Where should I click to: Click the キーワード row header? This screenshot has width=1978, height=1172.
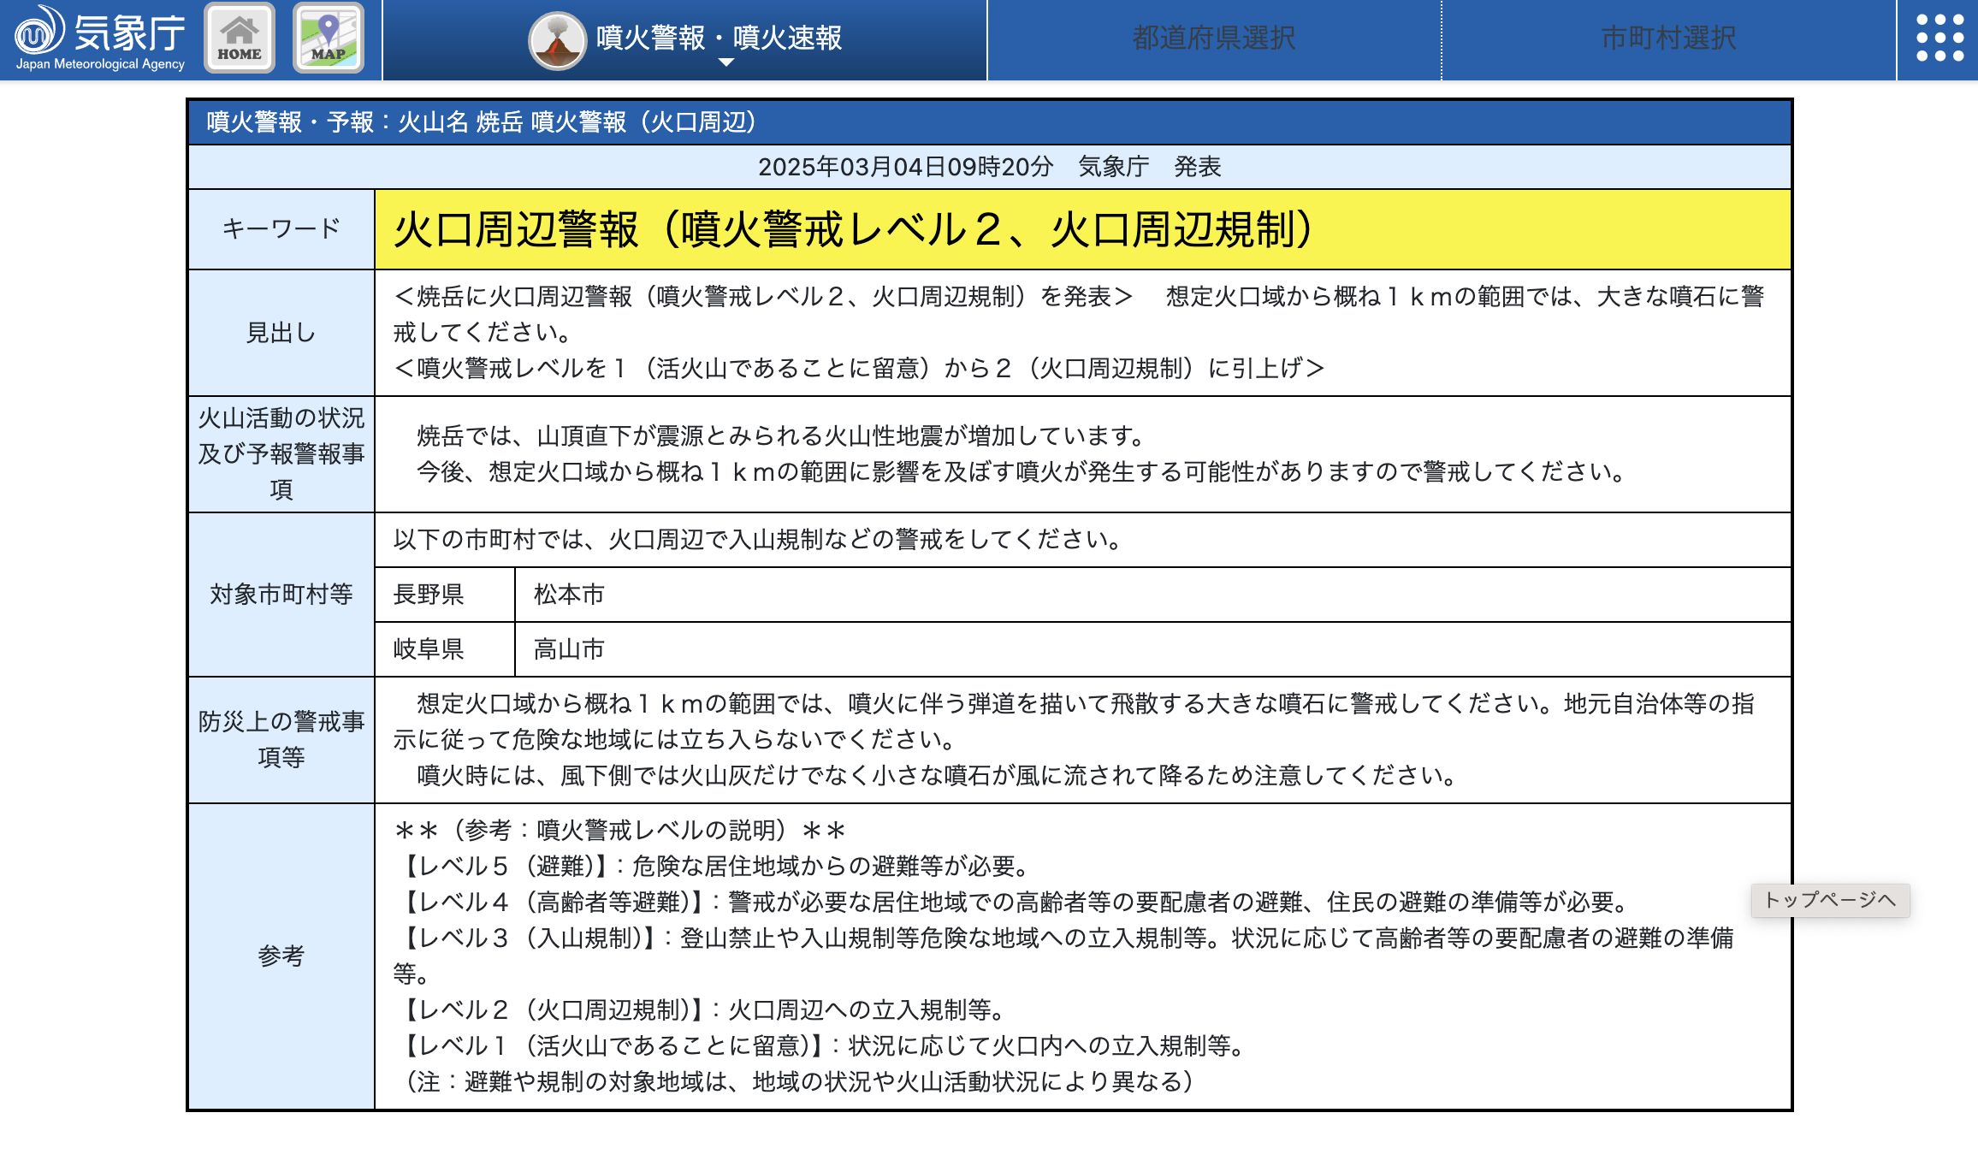(281, 229)
